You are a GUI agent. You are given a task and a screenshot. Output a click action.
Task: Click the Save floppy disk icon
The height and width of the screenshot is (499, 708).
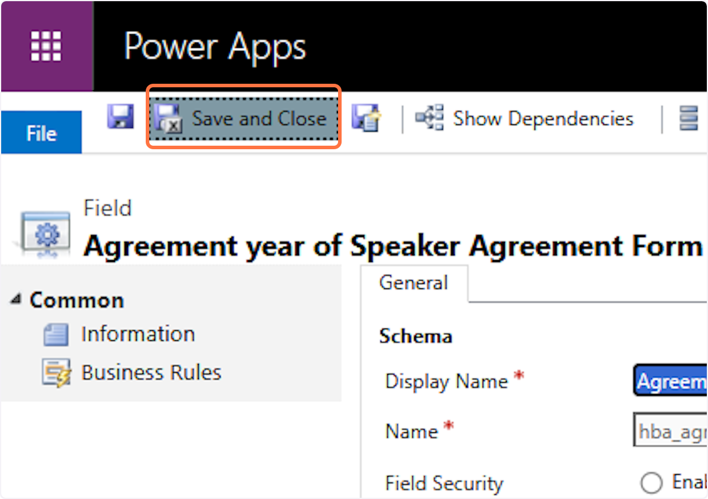coord(120,117)
